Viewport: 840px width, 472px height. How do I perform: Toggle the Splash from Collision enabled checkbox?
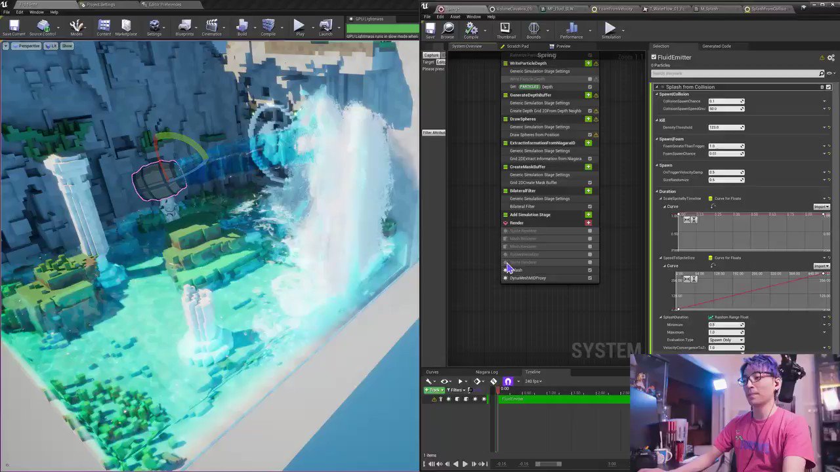pyautogui.click(x=828, y=87)
